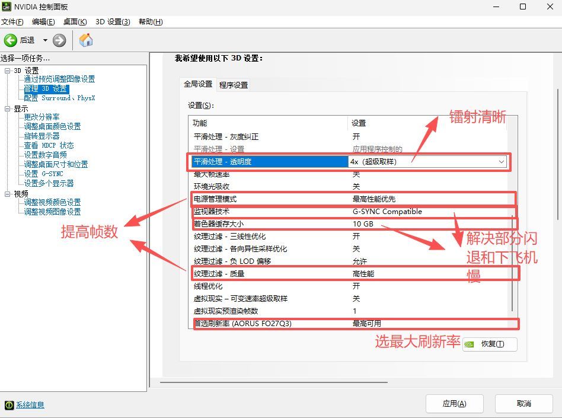
Task: Collapse the 3D 设置 tree node
Action: 7,71
